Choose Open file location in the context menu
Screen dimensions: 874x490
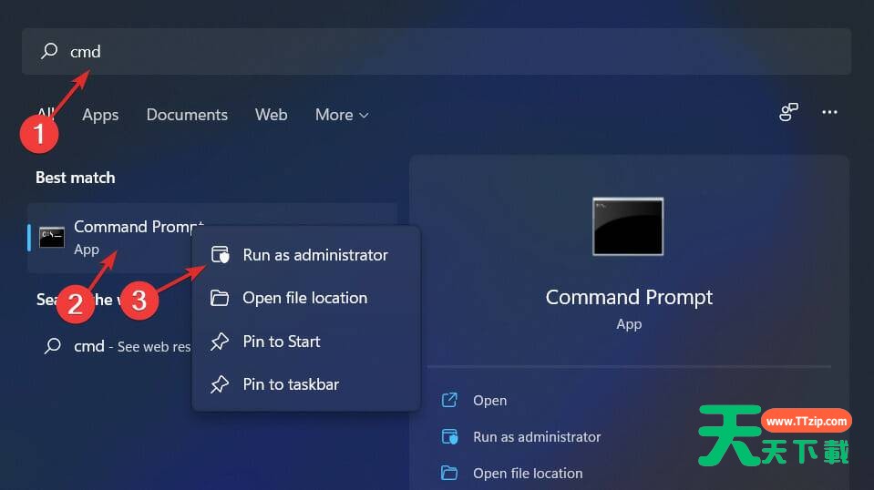(x=304, y=298)
